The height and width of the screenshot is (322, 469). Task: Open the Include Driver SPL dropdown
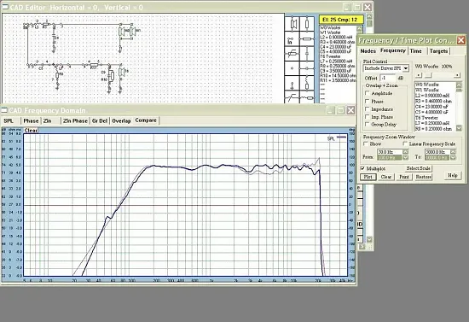tap(406, 68)
